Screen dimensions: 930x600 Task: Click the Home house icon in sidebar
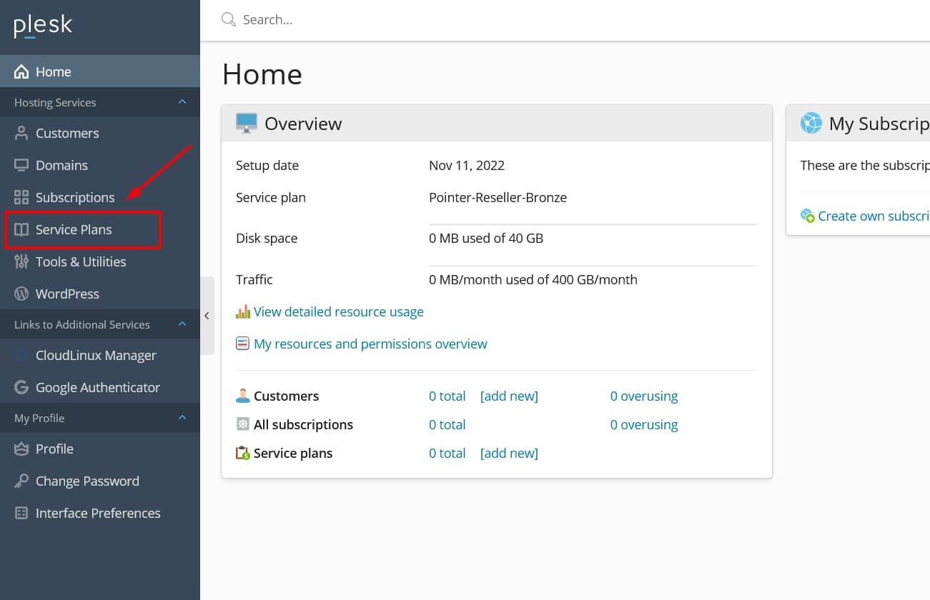point(21,71)
